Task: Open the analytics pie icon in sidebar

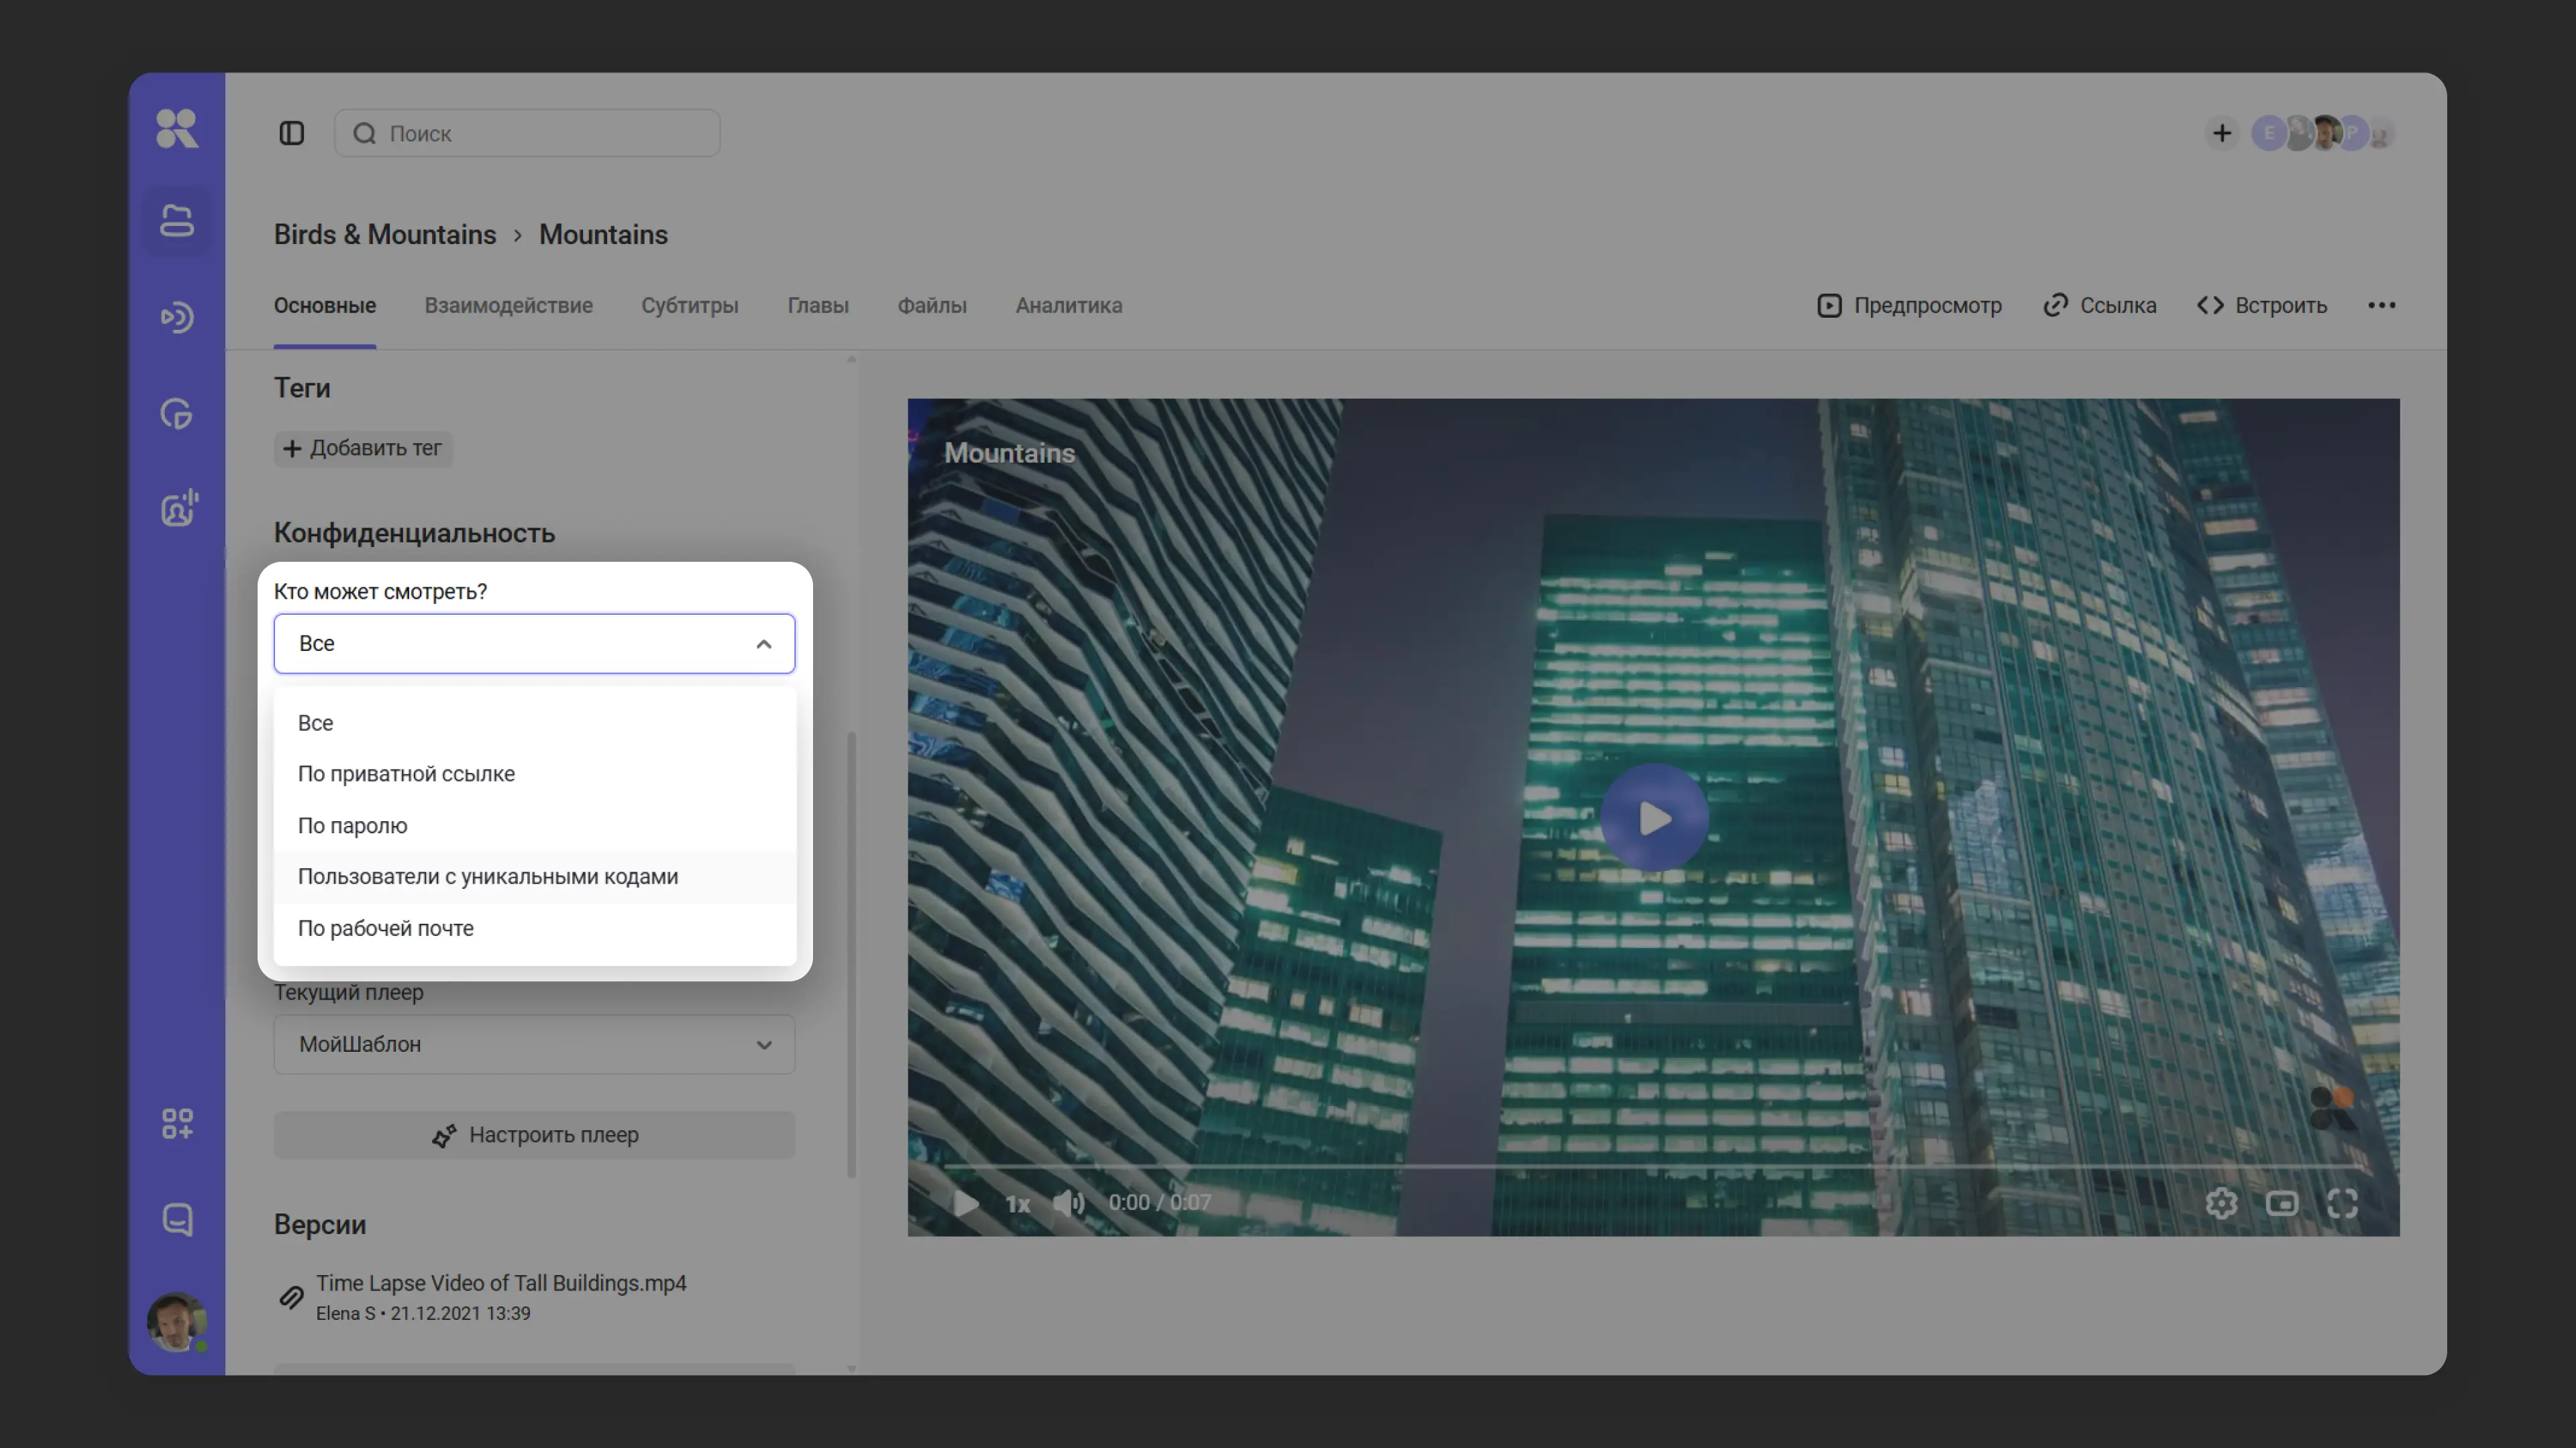Action: click(177, 414)
